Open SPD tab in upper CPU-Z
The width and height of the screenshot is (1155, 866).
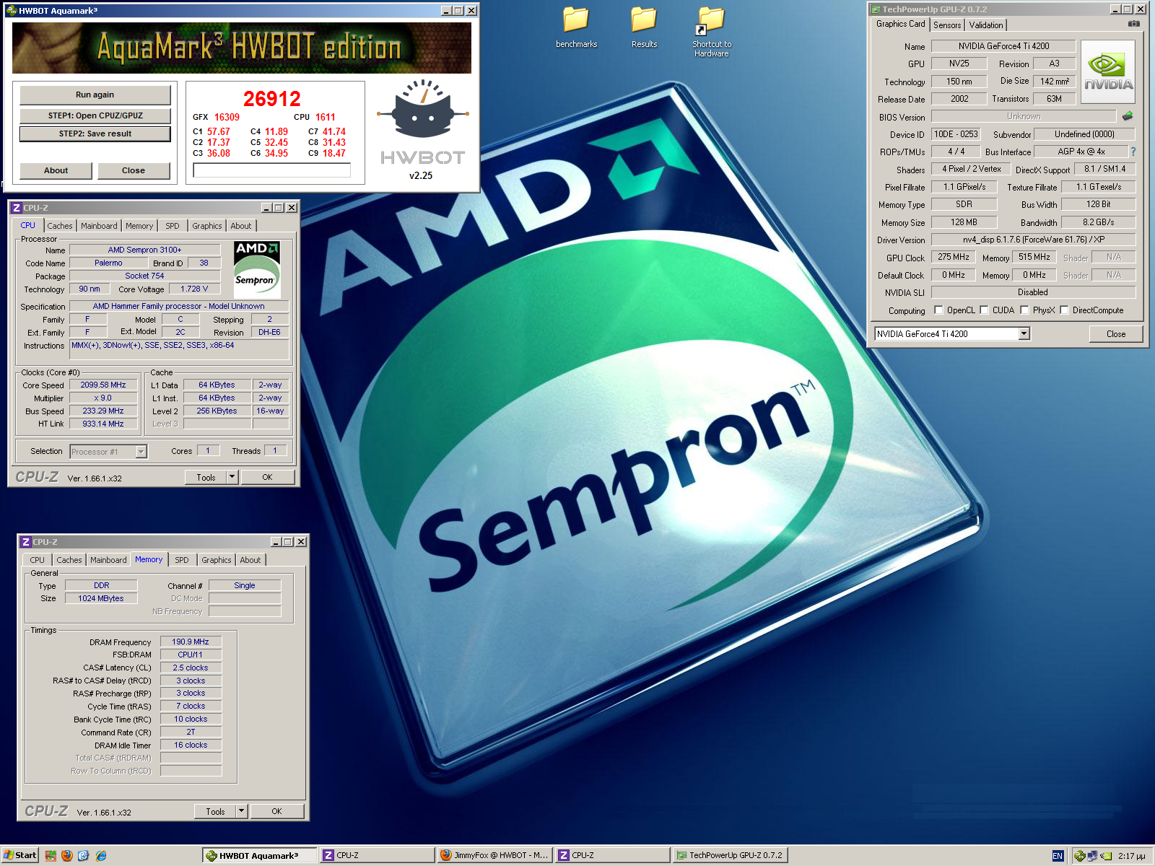tap(173, 226)
